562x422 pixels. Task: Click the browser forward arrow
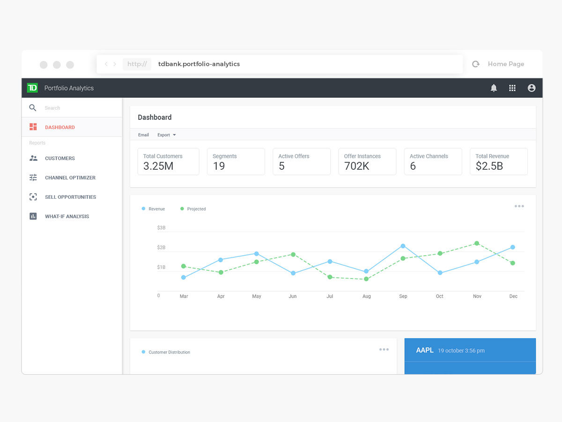(x=115, y=64)
